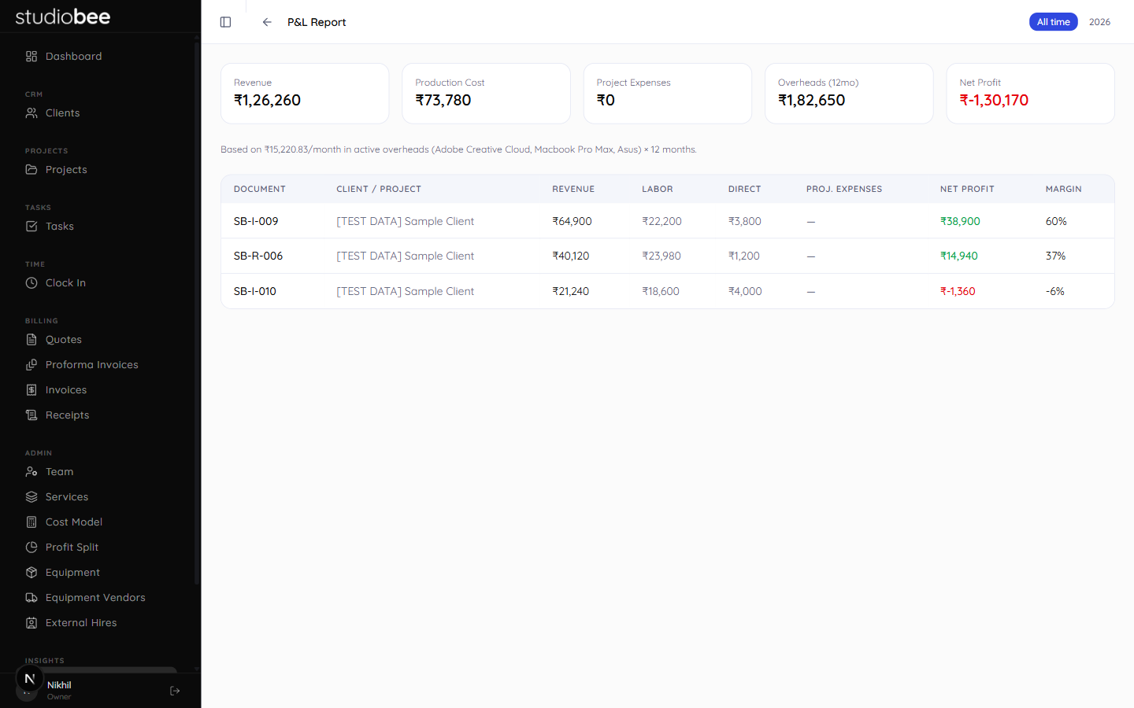
Task: Select the All time filter
Action: [x=1053, y=22]
